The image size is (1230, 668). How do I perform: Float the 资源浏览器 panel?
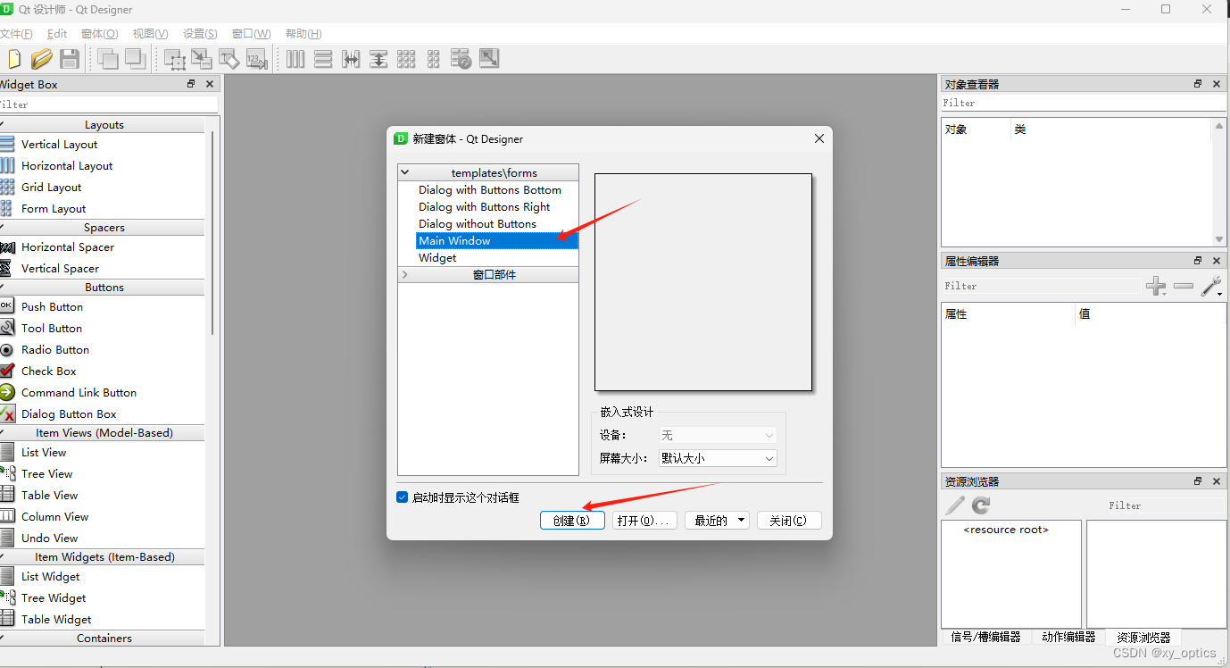click(1198, 481)
